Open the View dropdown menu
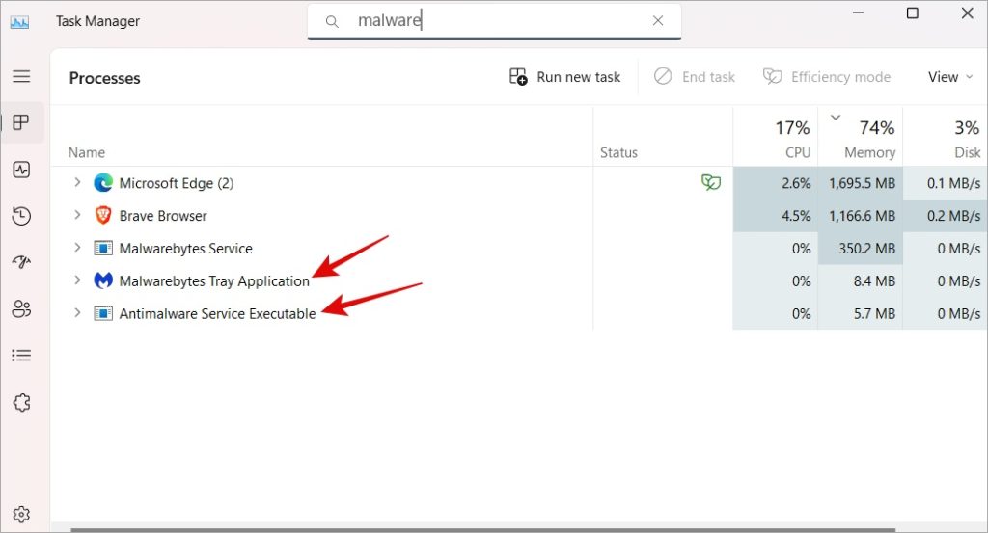The height and width of the screenshot is (533, 988). (x=950, y=77)
